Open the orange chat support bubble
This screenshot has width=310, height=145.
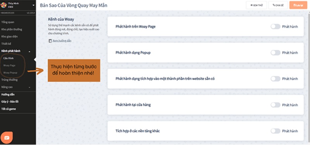7,138
